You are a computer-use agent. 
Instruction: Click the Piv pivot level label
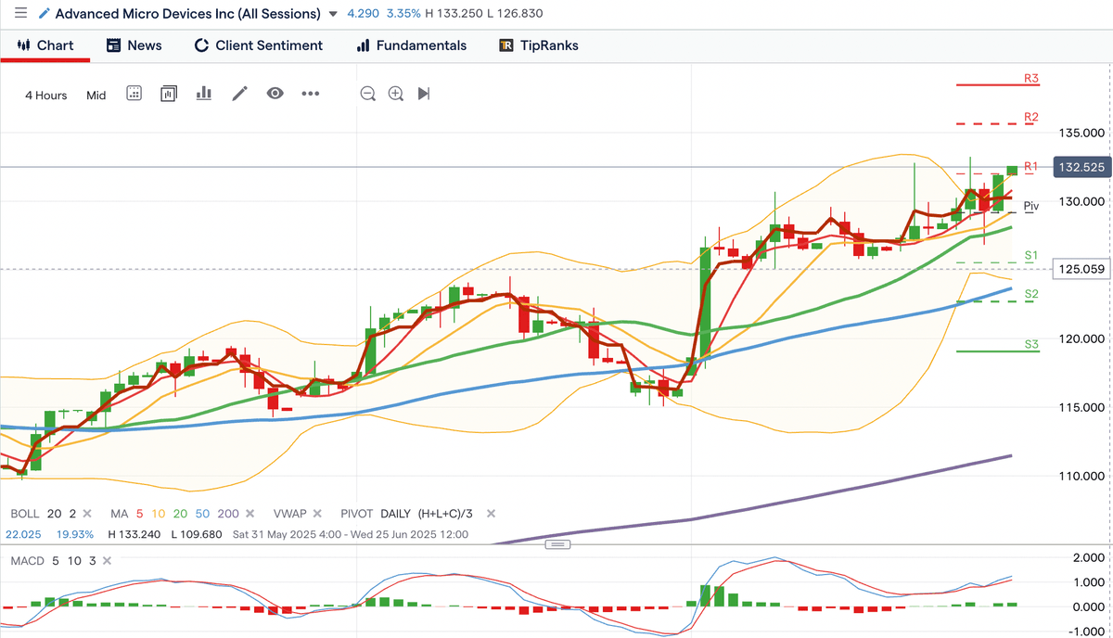[1030, 206]
